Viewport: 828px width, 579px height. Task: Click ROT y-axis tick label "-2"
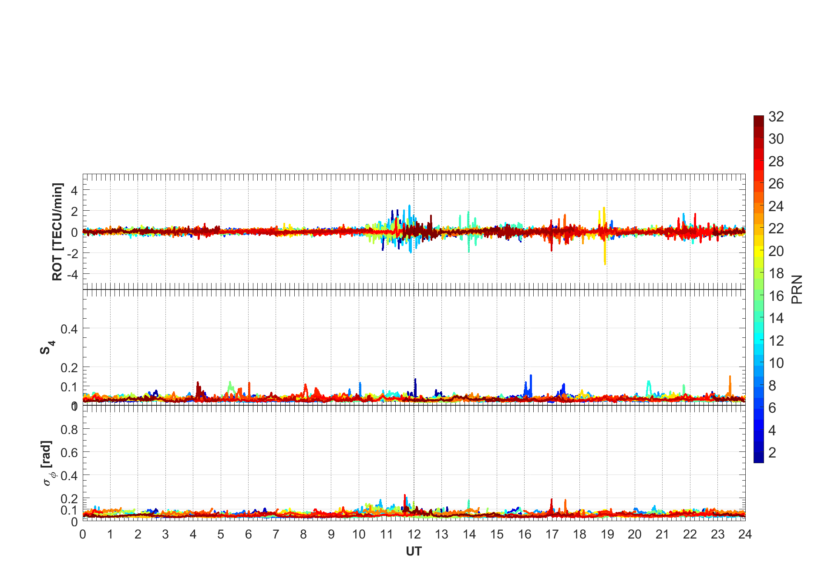tap(72, 254)
